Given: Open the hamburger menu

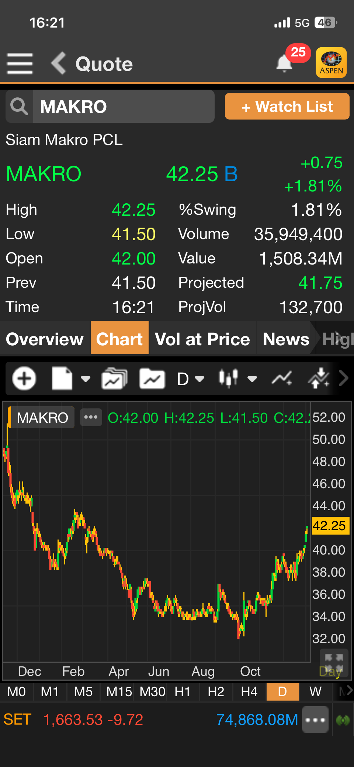Looking at the screenshot, I should click(20, 63).
